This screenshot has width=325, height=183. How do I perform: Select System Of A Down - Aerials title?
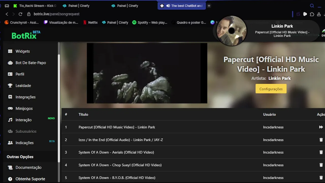(x=116, y=152)
